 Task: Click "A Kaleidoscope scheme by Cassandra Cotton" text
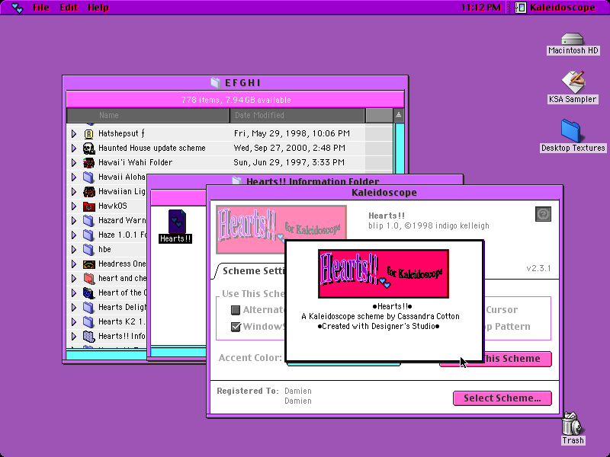[x=380, y=316]
